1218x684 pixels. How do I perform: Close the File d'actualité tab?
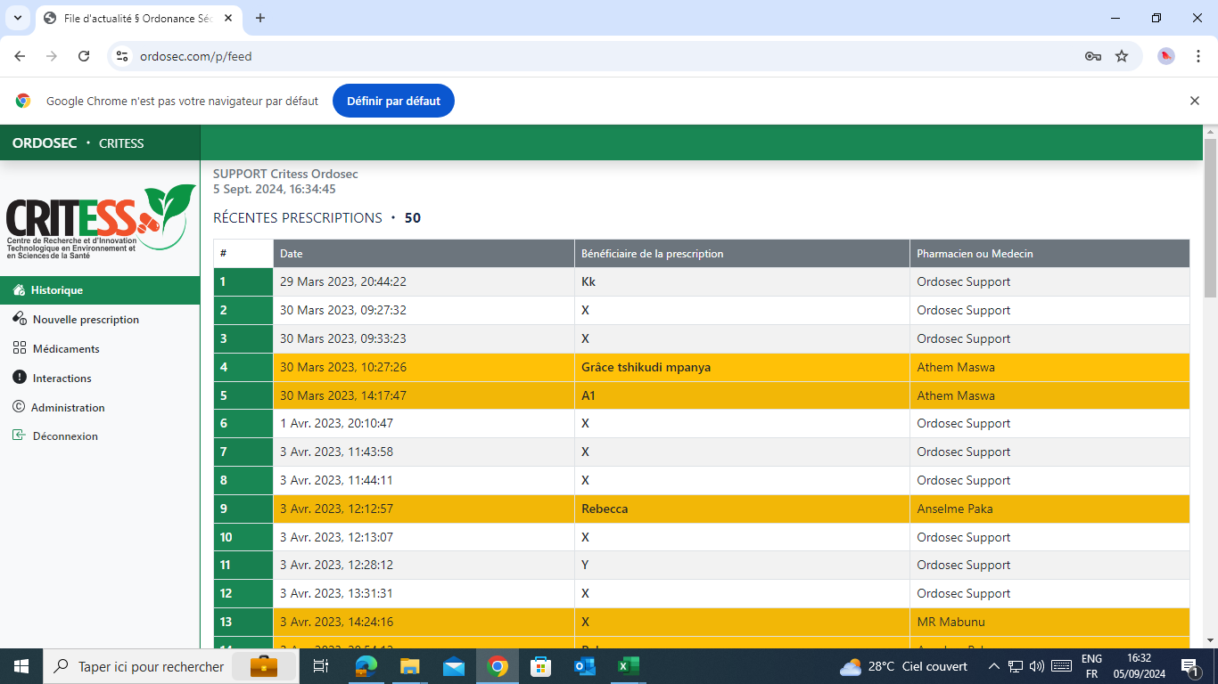click(228, 18)
